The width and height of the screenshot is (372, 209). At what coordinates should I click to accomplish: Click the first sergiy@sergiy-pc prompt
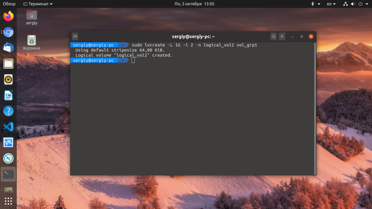[93, 45]
